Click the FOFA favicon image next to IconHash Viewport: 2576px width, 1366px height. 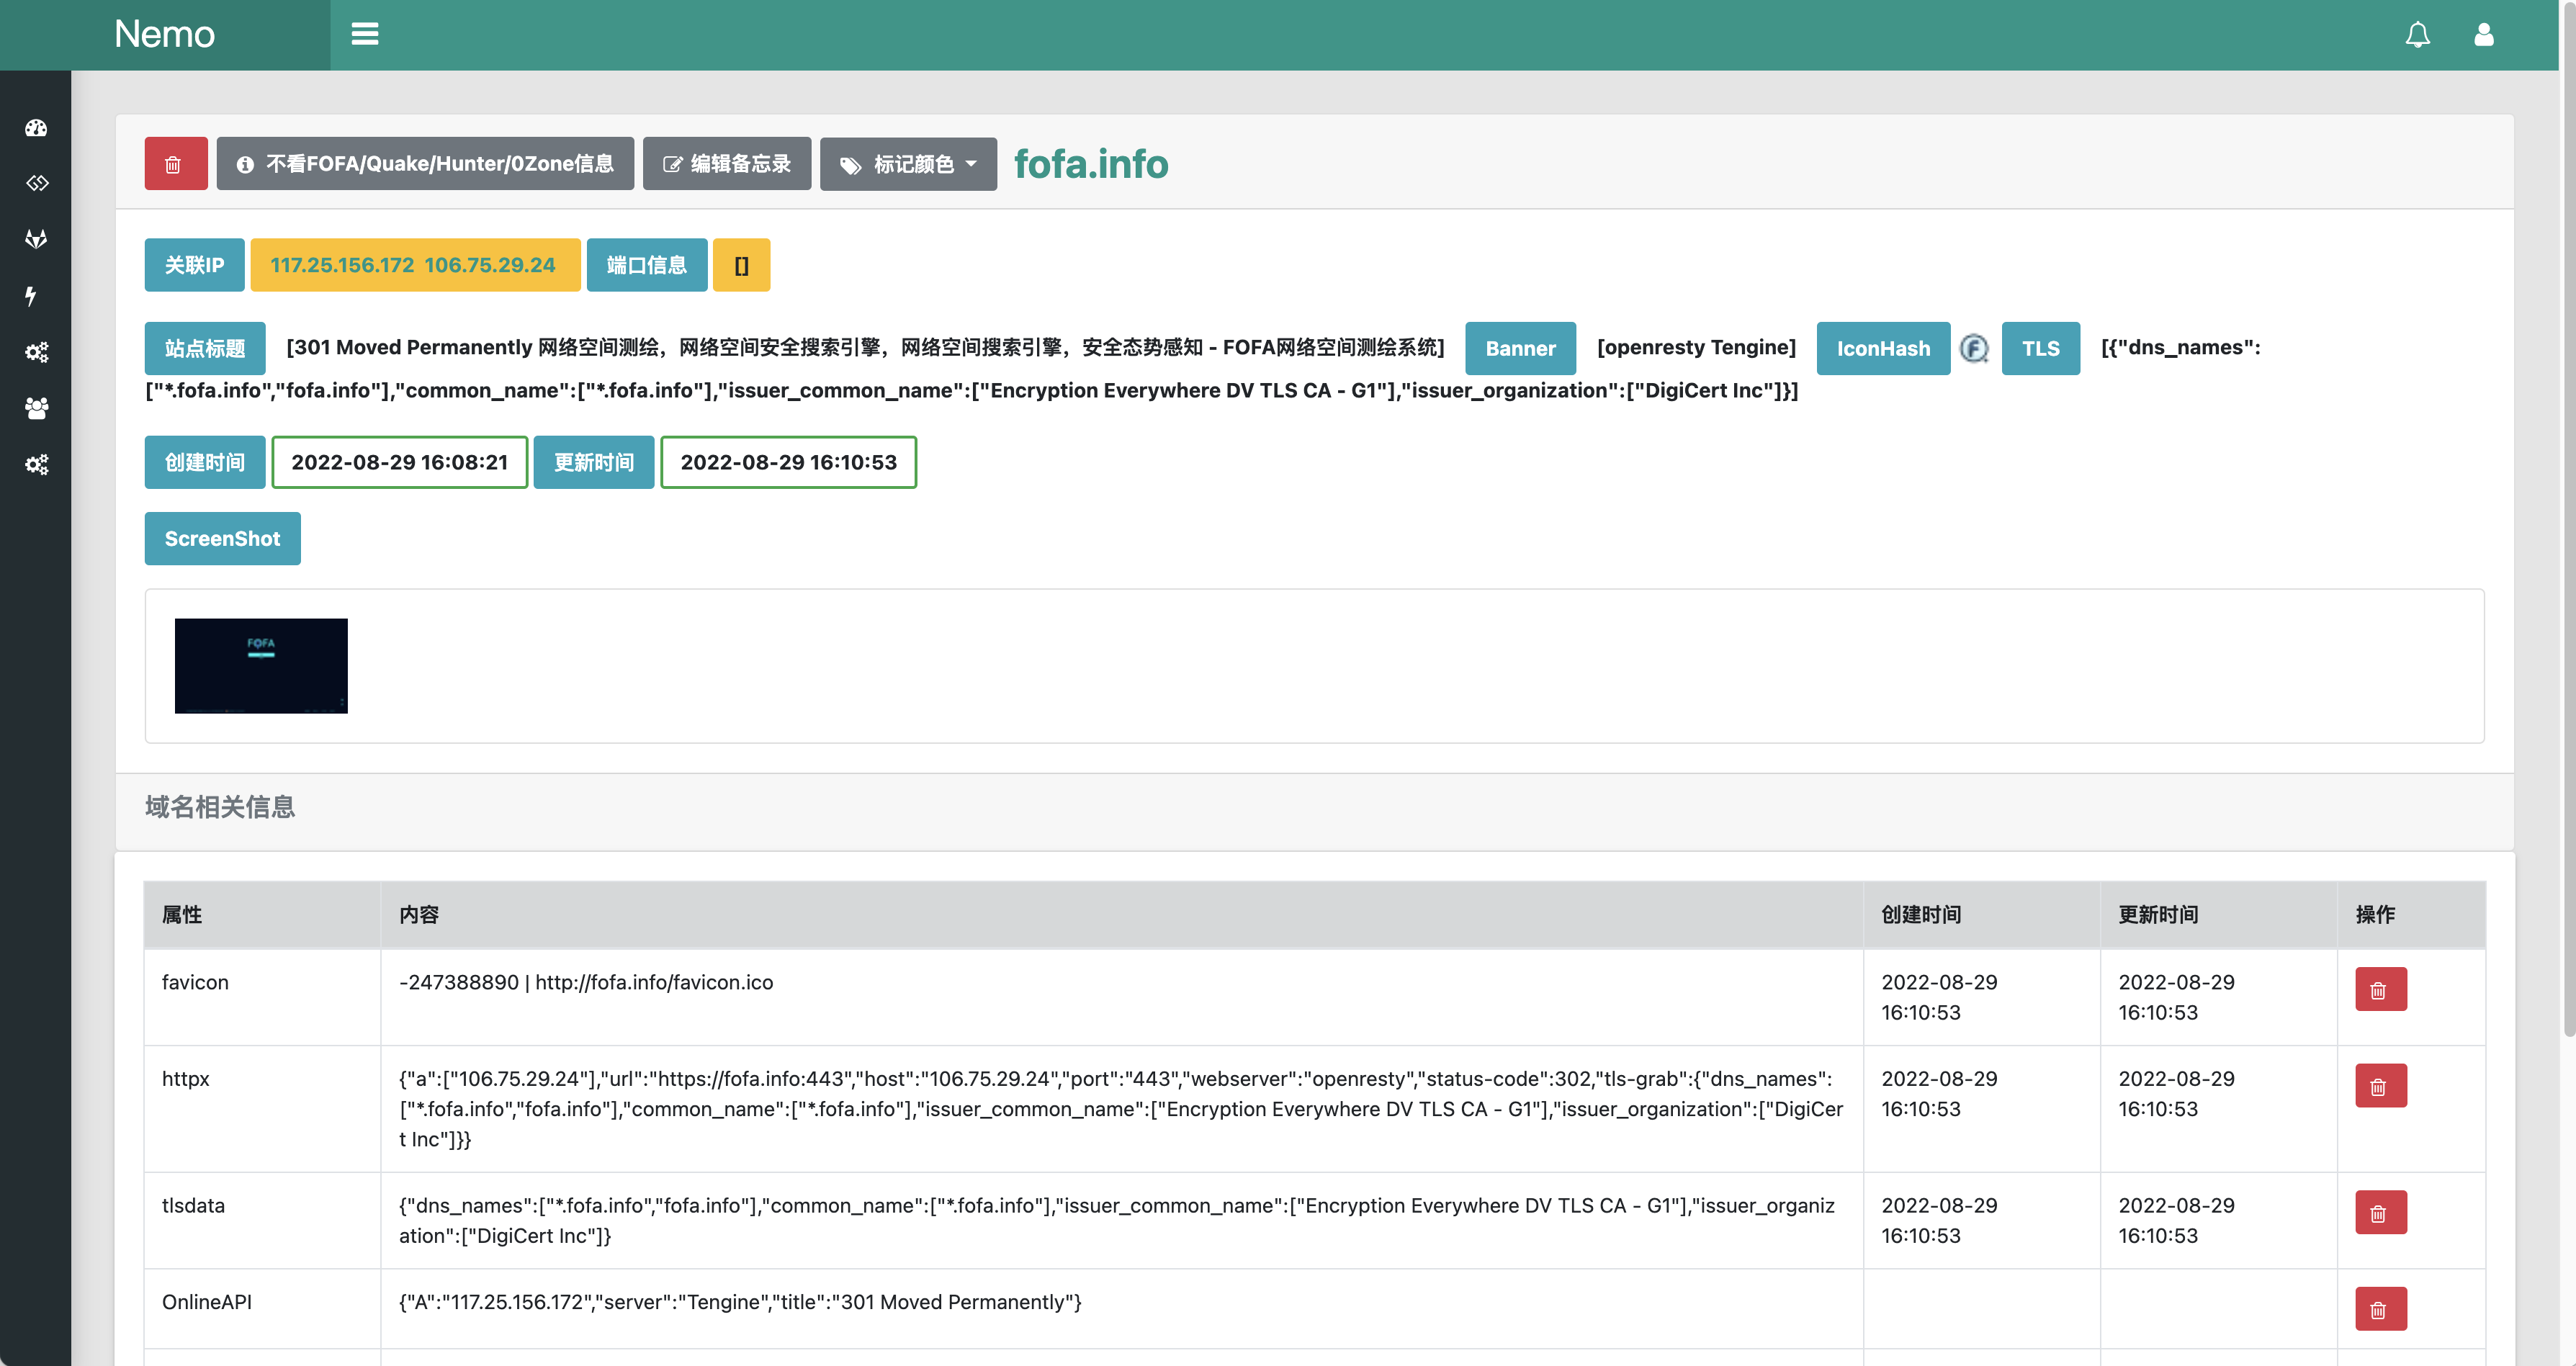click(1974, 348)
